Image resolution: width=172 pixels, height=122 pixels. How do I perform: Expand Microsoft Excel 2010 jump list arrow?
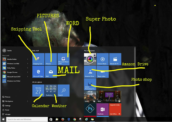click(27, 77)
